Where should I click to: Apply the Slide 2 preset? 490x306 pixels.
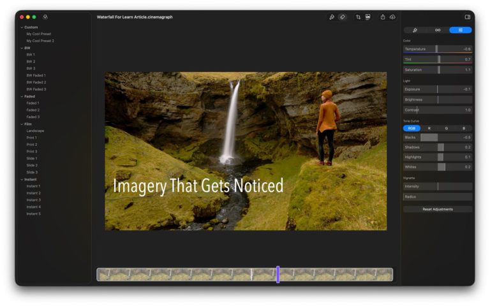click(x=32, y=166)
